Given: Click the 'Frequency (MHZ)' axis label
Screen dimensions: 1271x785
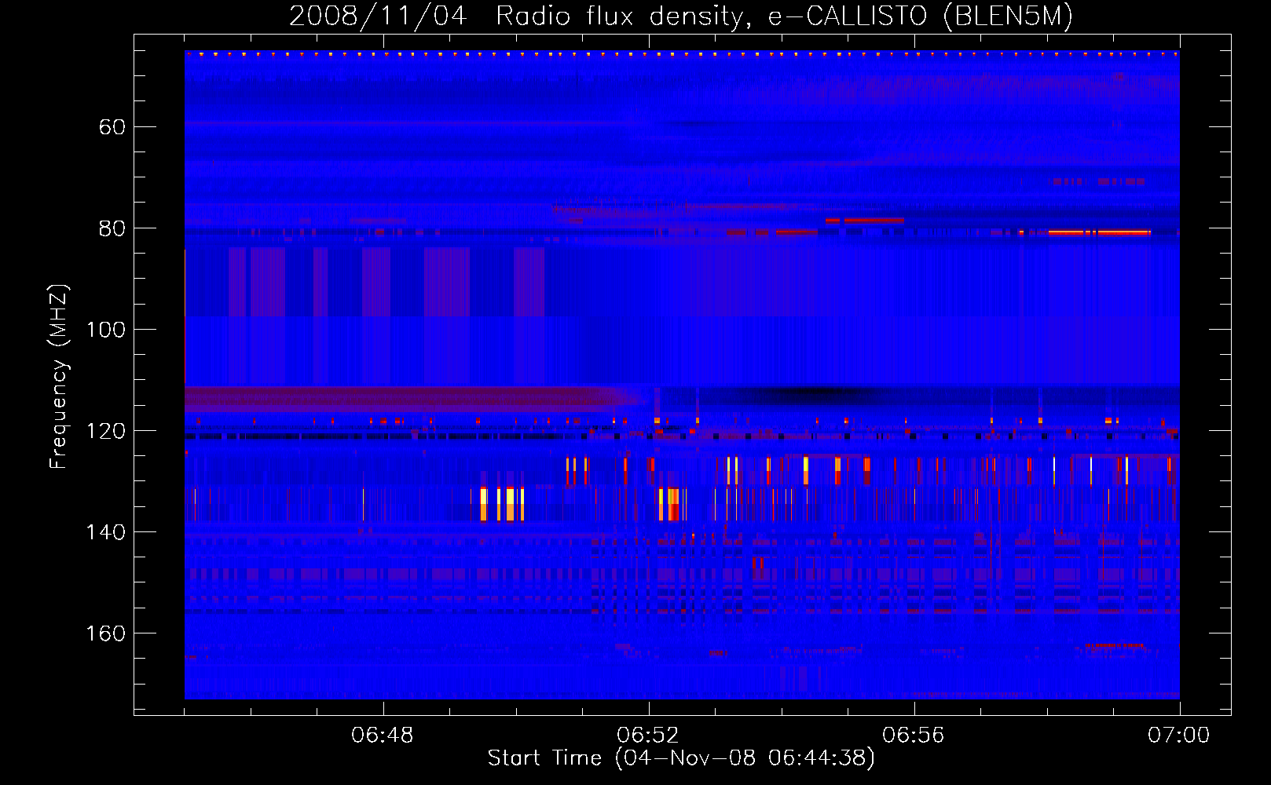Looking at the screenshot, I should [x=59, y=376].
